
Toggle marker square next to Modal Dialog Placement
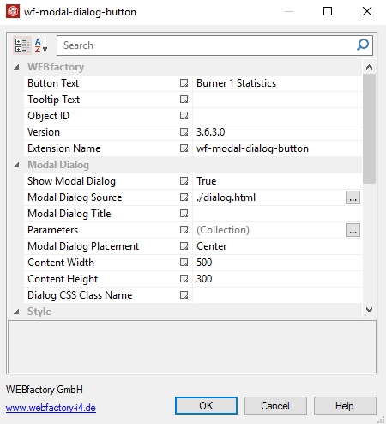tap(184, 246)
